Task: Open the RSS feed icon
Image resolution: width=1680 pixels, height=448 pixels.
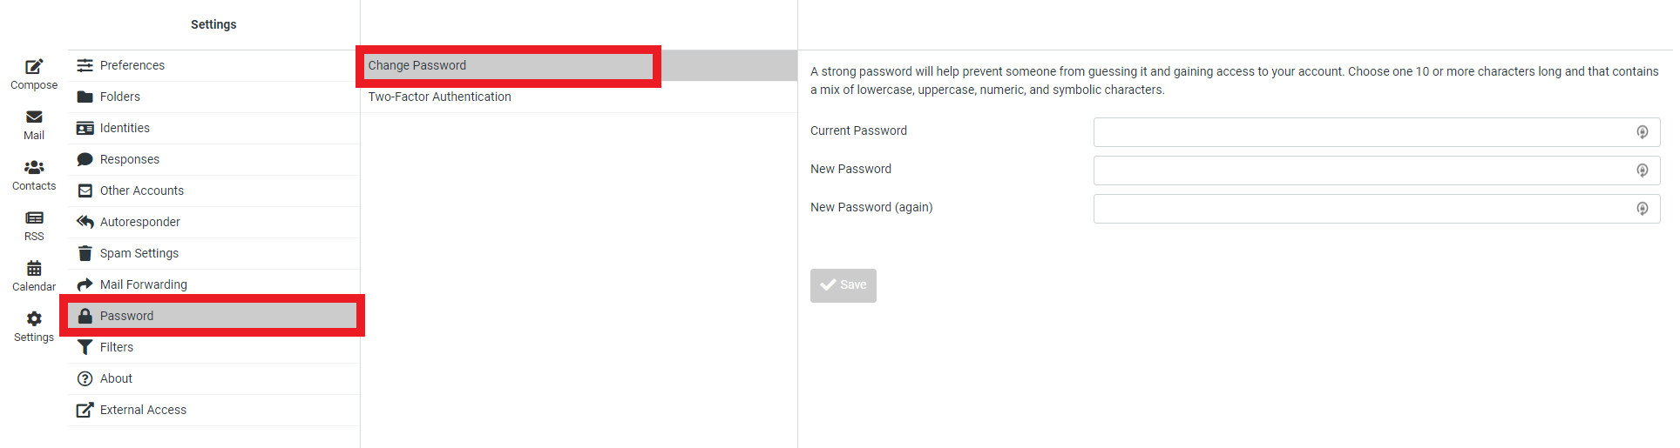Action: click(34, 217)
